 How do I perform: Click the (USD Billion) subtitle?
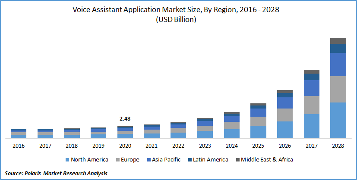[176, 20]
